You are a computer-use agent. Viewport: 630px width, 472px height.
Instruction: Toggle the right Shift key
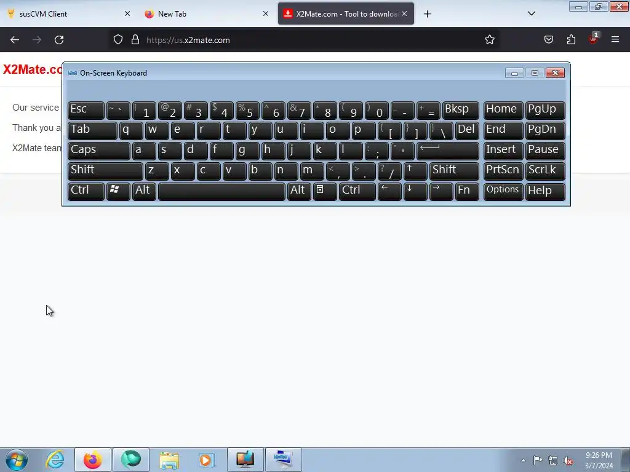click(x=454, y=171)
